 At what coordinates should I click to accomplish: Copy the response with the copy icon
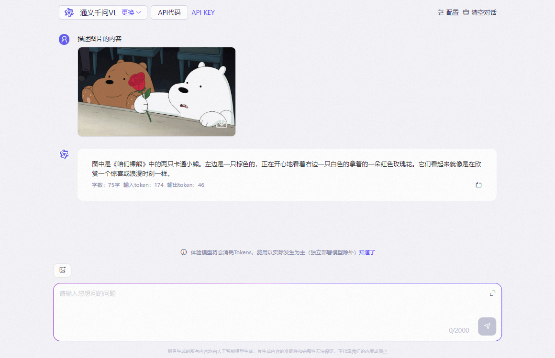(x=478, y=184)
